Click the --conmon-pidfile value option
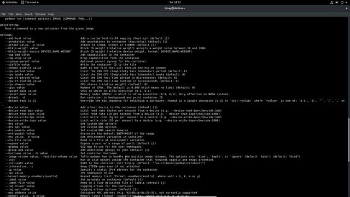This screenshot has width=350, height=197. click(23, 68)
